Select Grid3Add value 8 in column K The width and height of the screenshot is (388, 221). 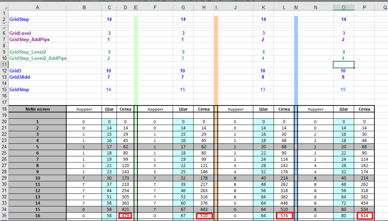coord(263,77)
